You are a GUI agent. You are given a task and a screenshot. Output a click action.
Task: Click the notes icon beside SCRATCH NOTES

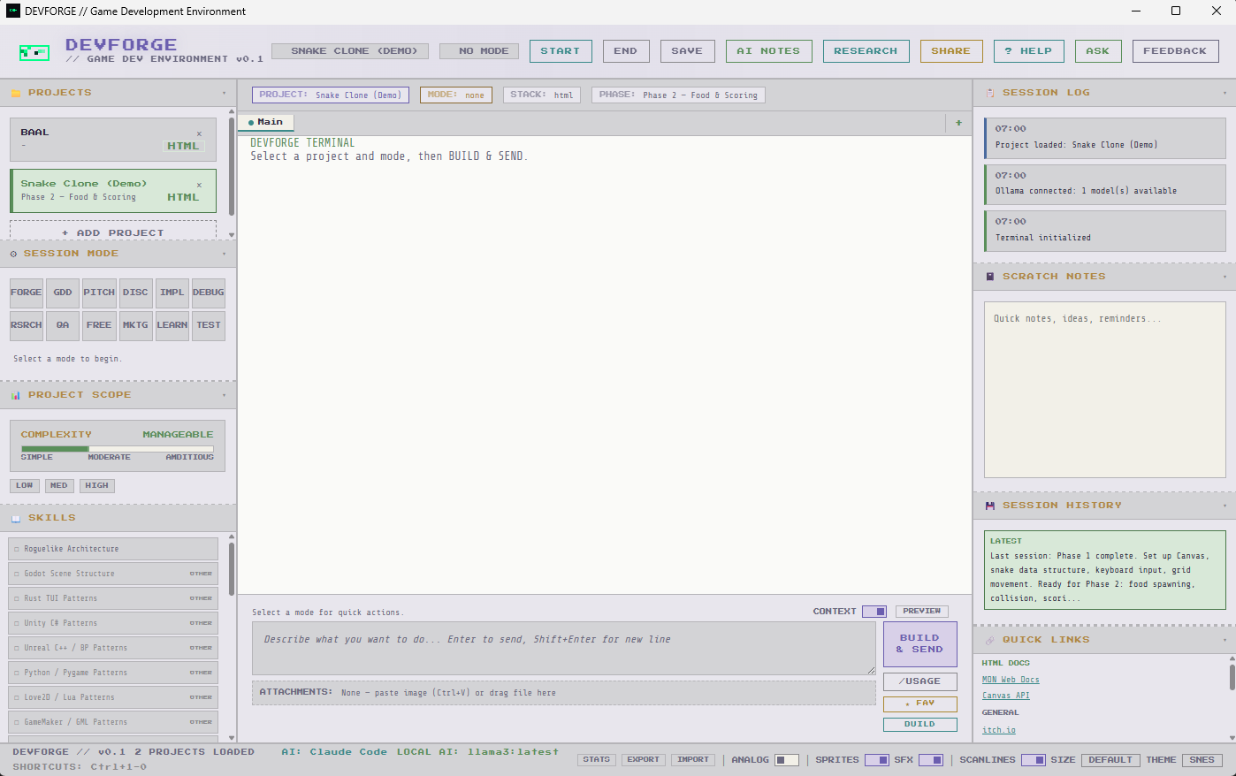coord(989,277)
